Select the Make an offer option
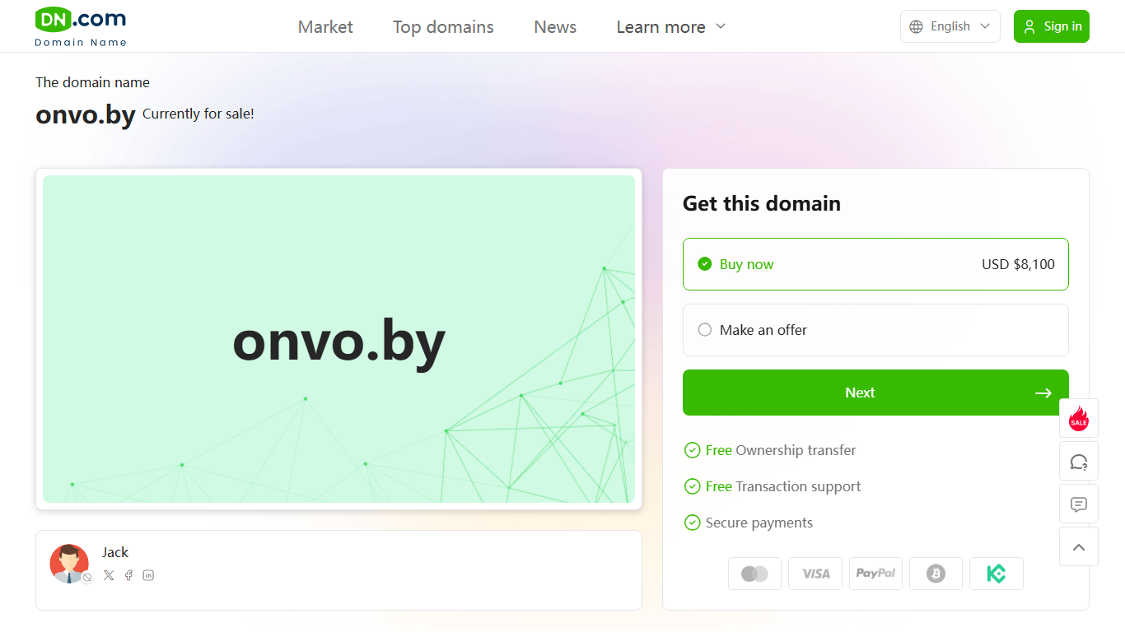 pos(875,330)
